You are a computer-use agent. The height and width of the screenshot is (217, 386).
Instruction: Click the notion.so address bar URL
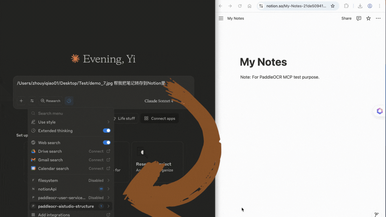point(296,6)
